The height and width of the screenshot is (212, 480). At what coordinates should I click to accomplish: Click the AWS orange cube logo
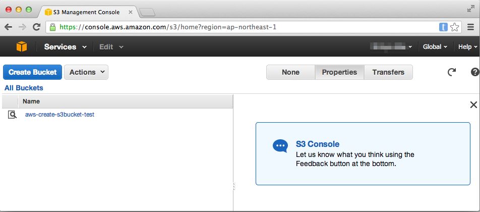pyautogui.click(x=21, y=47)
